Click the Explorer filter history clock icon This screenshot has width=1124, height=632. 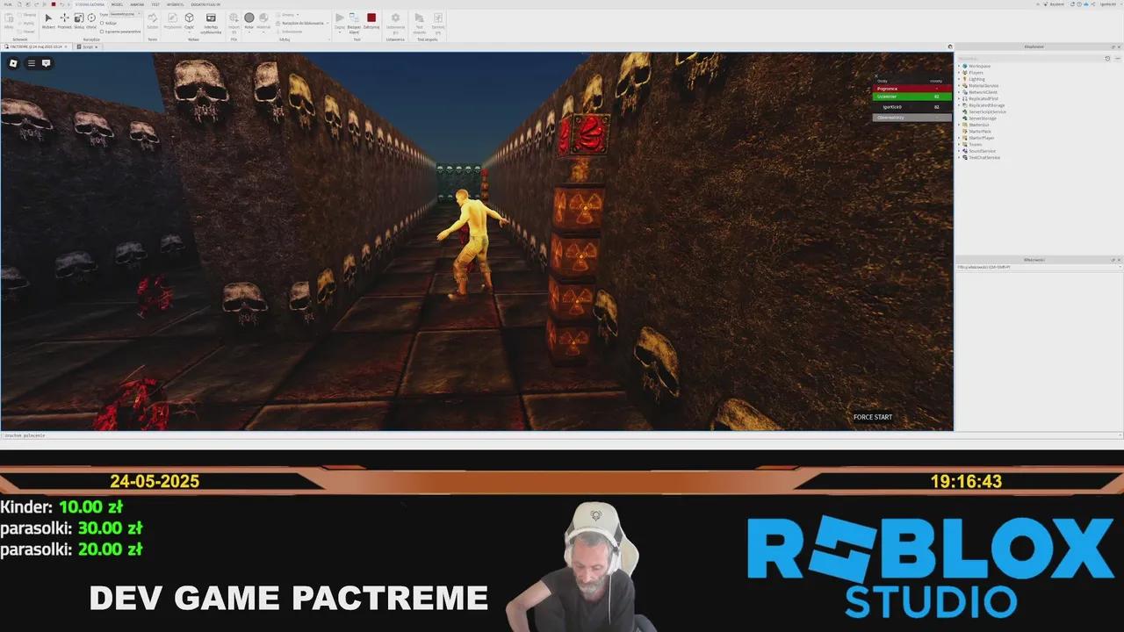pos(1107,59)
